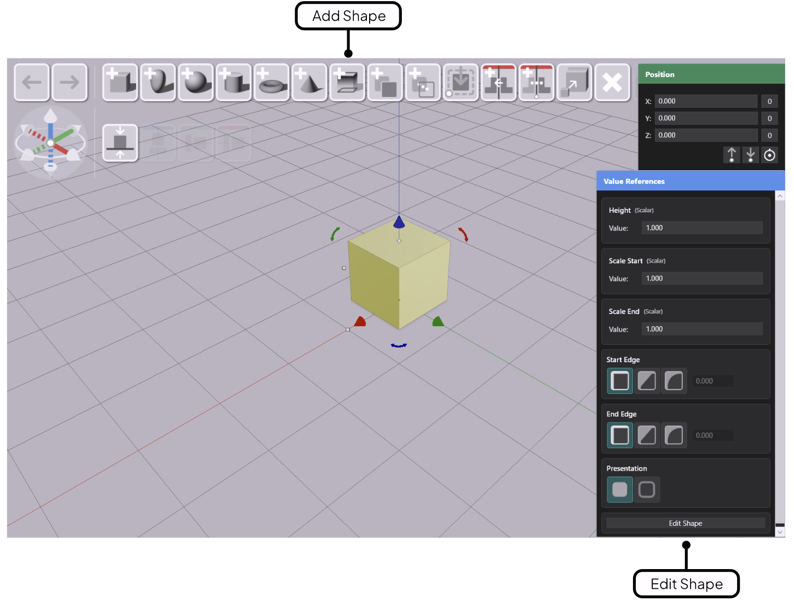Click the redo right-arrow button
This screenshot has width=794, height=603.
[70, 83]
